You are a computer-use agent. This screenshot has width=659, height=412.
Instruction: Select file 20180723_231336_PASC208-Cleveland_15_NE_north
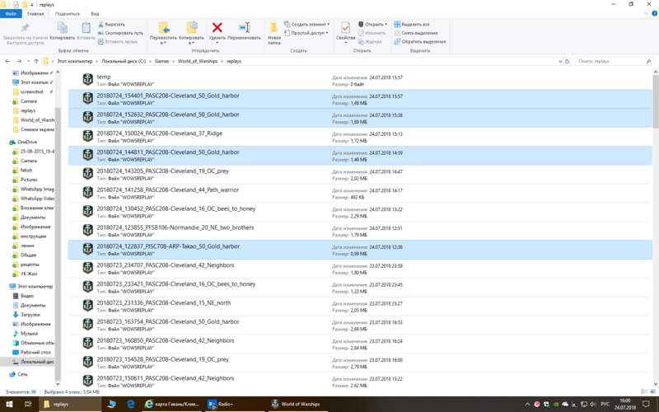tap(360, 306)
